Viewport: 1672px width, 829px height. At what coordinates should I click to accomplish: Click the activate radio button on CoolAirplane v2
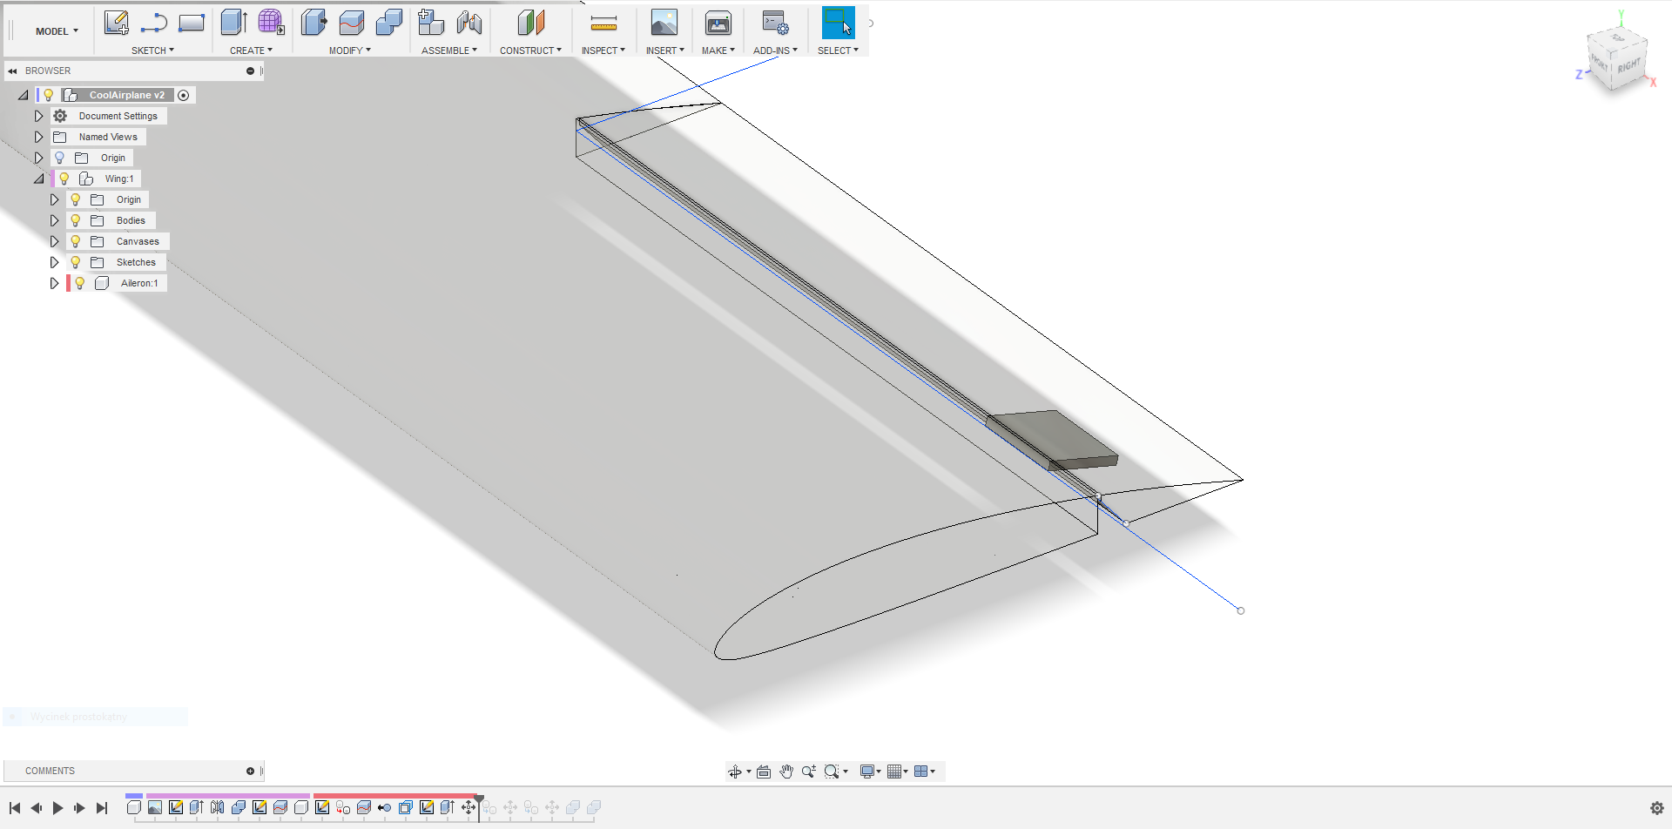click(x=184, y=96)
